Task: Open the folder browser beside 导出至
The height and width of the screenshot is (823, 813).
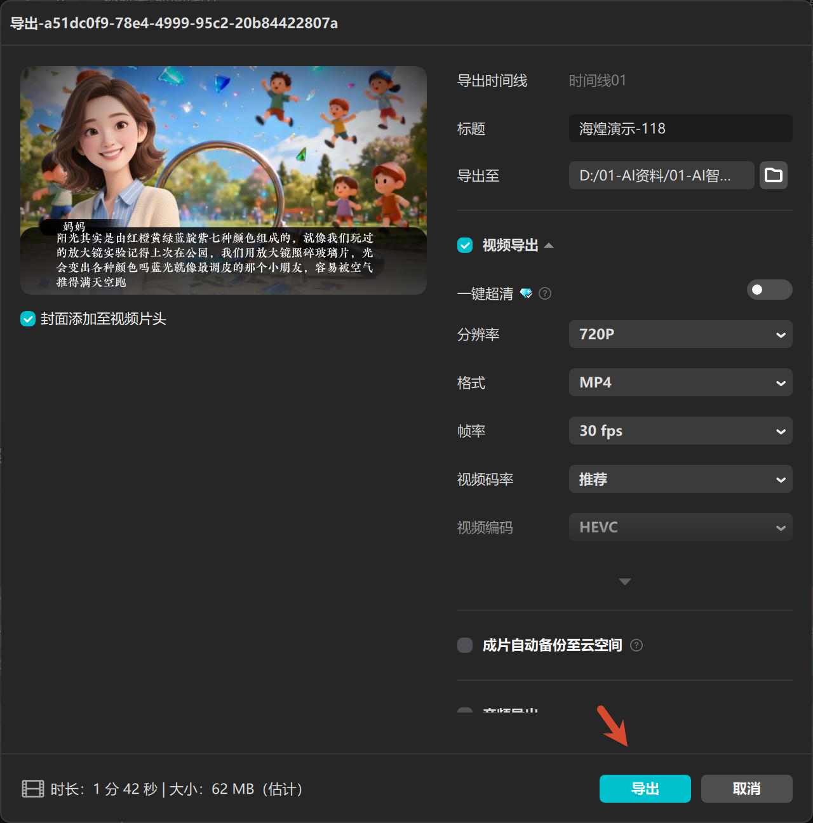Action: 774,175
